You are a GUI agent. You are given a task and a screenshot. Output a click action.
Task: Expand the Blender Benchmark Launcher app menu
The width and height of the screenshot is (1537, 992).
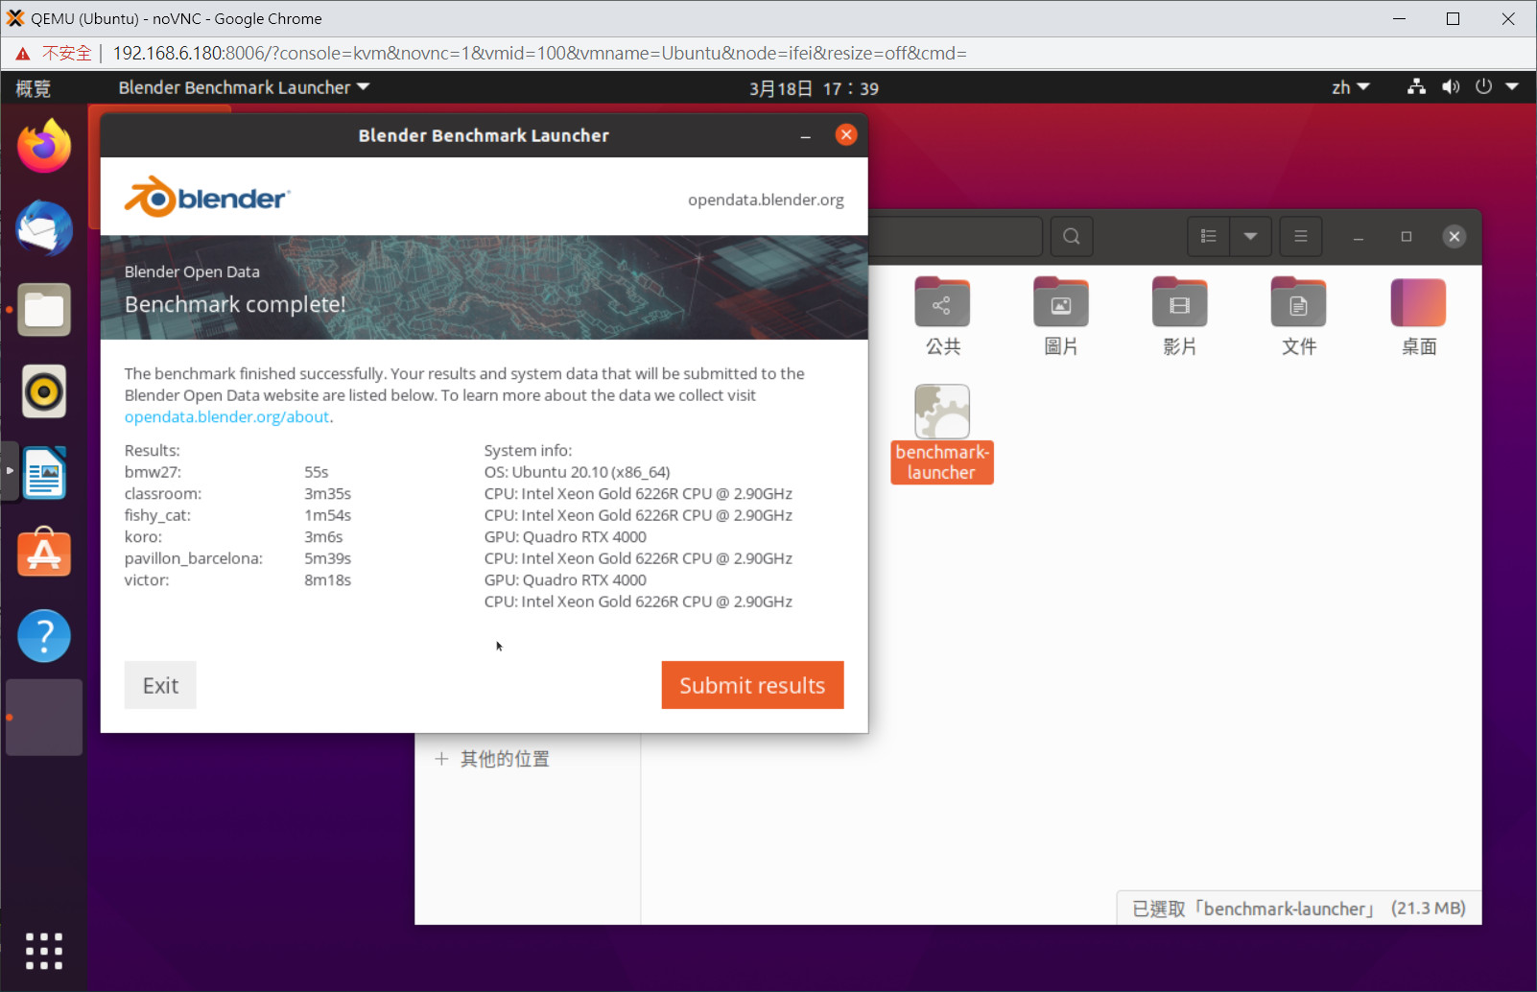pyautogui.click(x=244, y=87)
